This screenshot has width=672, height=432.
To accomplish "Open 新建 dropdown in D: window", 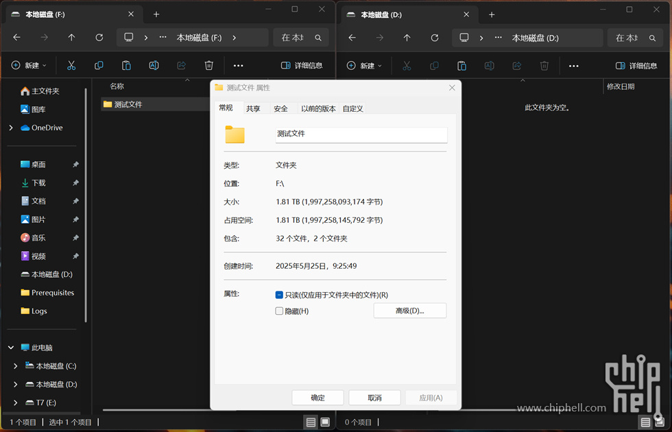I will 364,66.
